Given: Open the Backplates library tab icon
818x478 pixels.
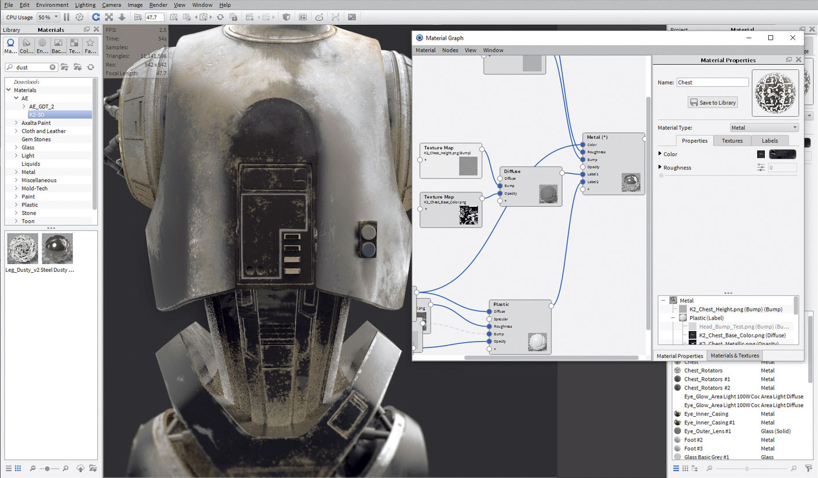Looking at the screenshot, I should coord(58,45).
